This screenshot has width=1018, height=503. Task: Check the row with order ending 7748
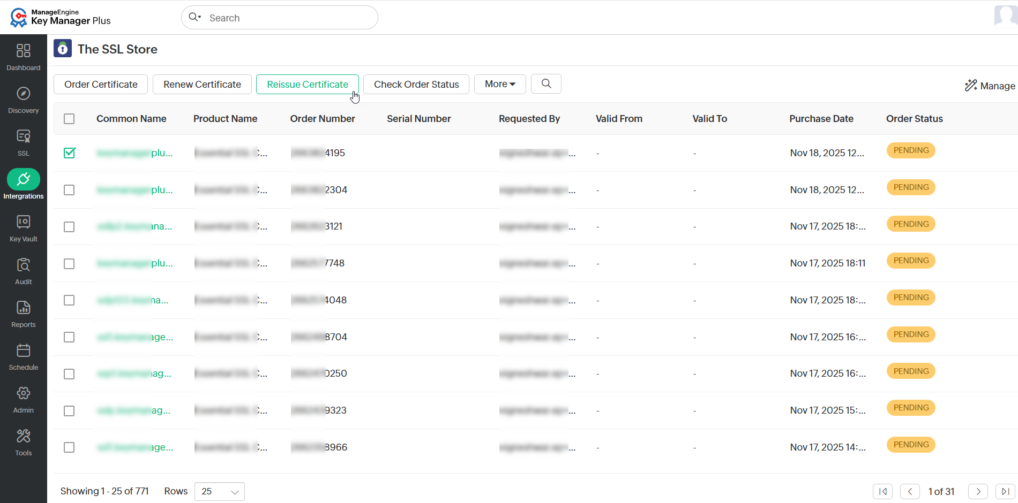[x=69, y=264]
